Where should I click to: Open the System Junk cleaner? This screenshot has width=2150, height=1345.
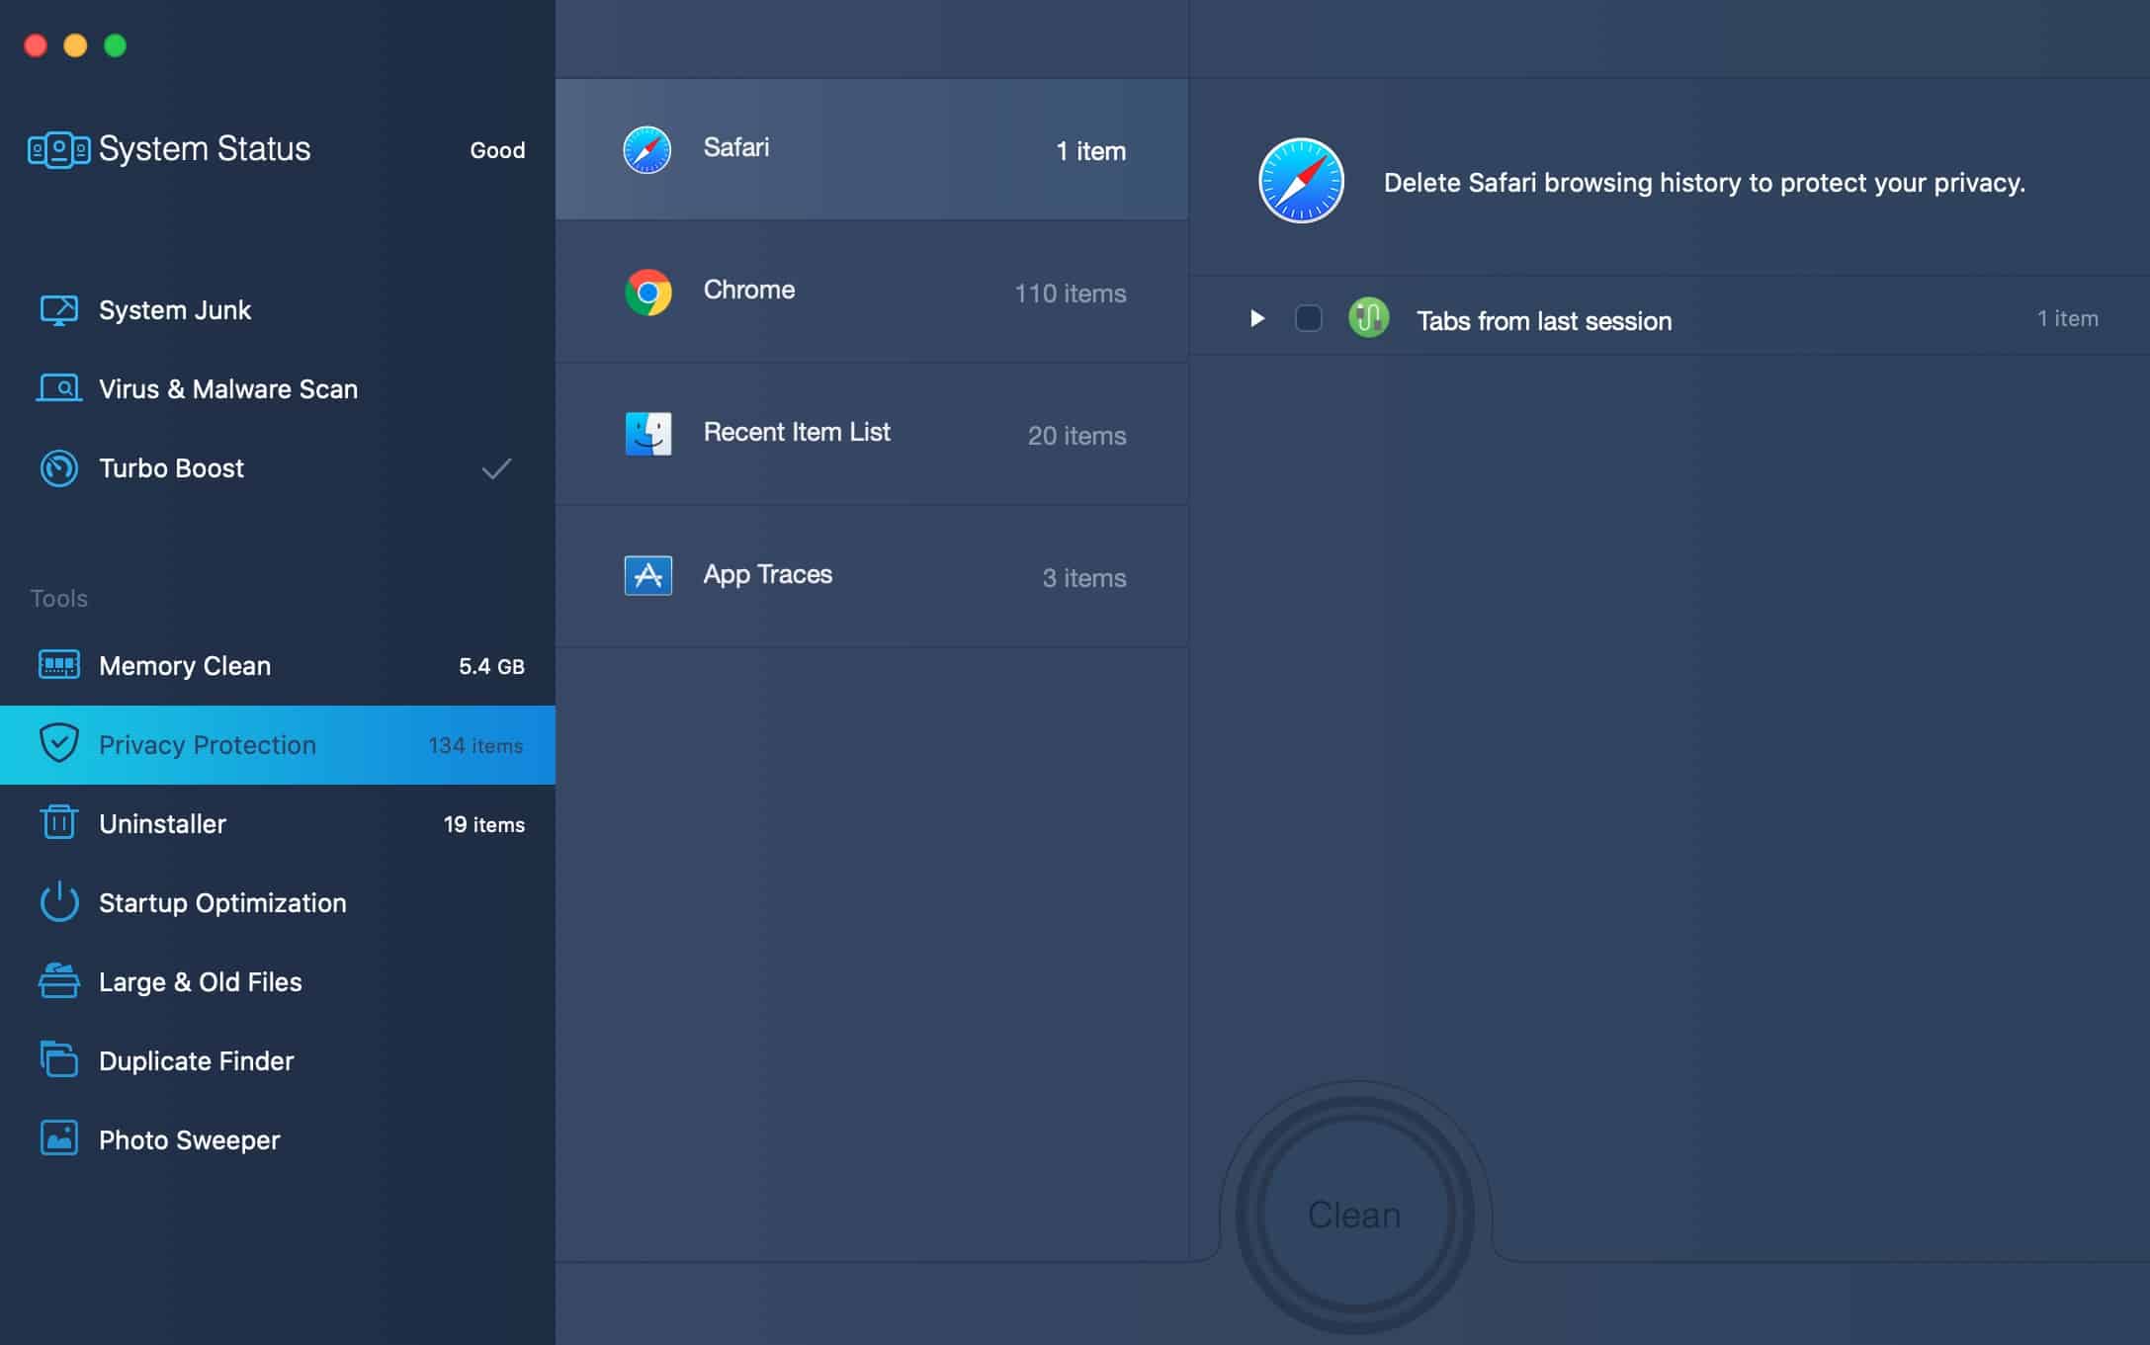[174, 309]
